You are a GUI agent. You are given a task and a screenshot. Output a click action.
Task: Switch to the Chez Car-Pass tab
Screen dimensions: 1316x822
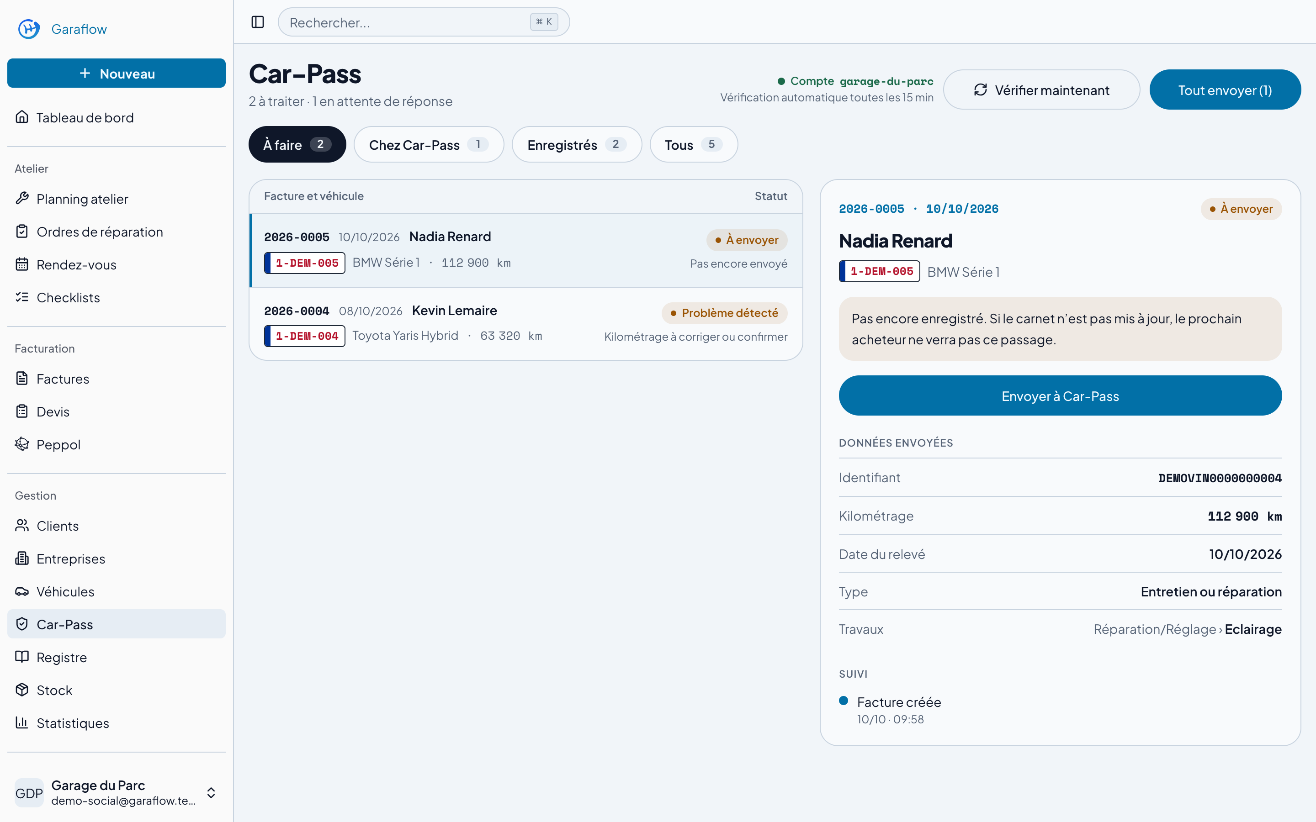coord(429,145)
